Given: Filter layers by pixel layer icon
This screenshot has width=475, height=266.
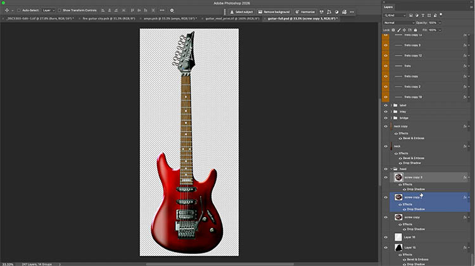Looking at the screenshot, I should 411,15.
